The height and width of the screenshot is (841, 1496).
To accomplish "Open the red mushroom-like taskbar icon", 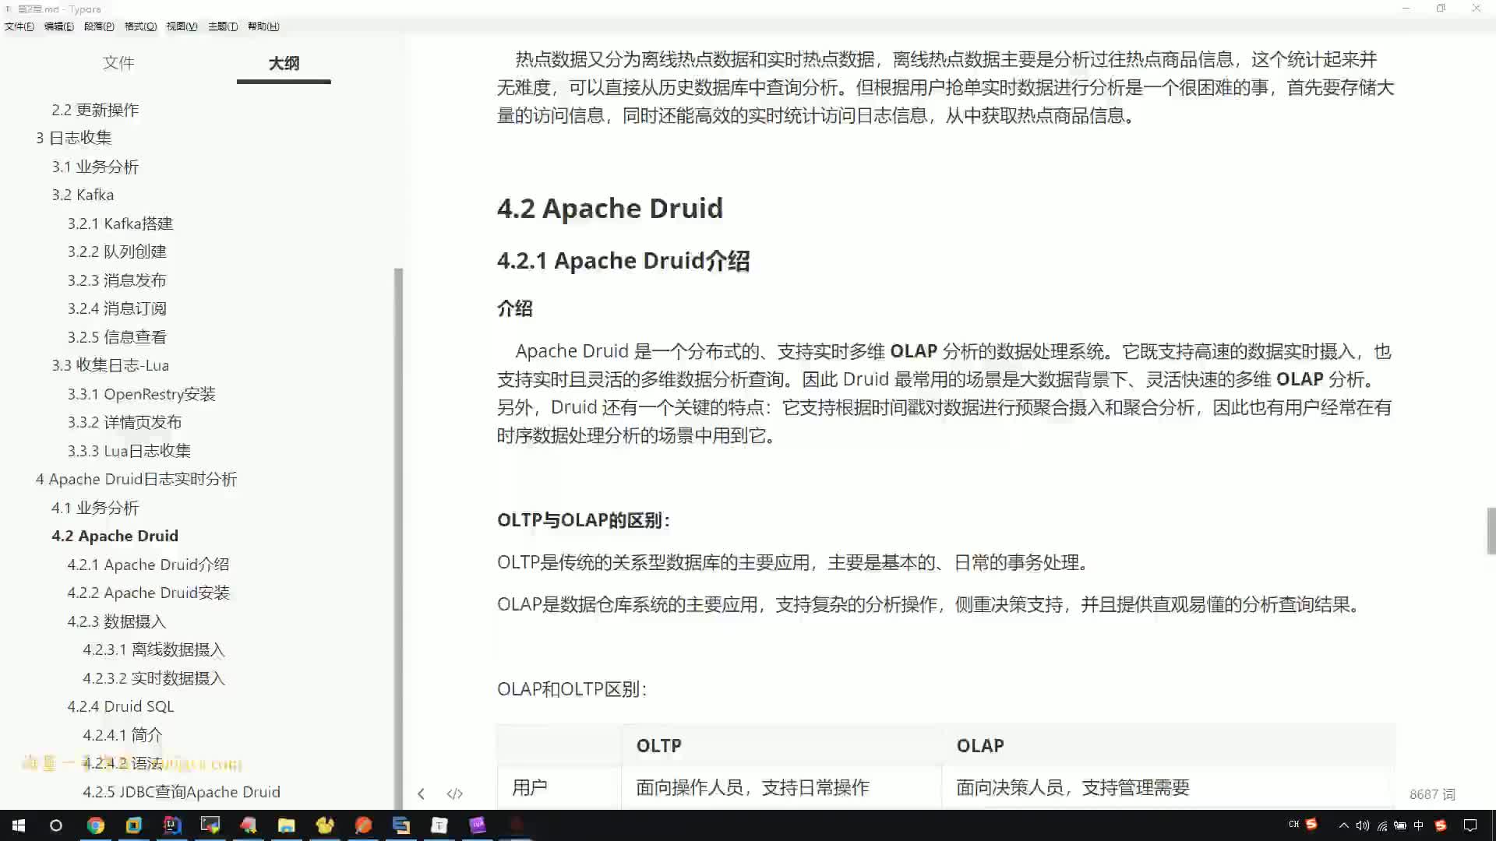I will point(249,825).
